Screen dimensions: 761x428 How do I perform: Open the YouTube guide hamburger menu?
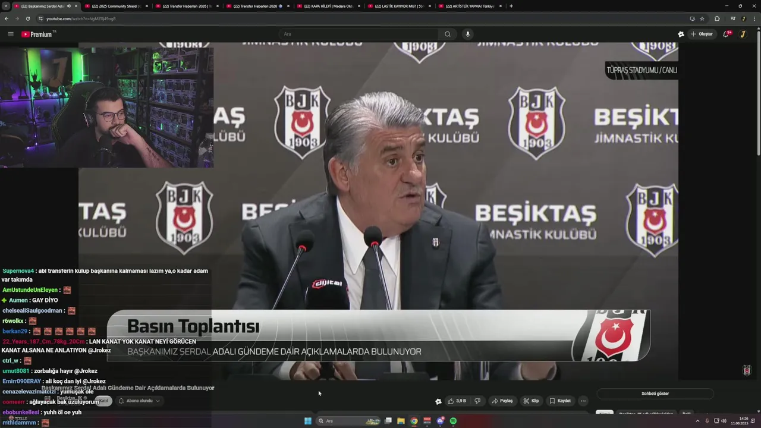[10, 34]
